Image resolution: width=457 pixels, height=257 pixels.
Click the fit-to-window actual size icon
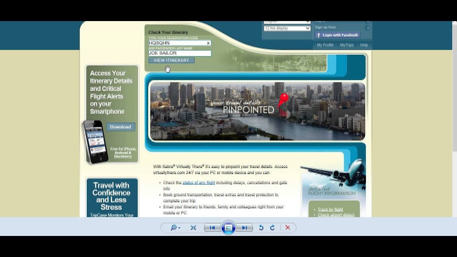click(x=193, y=228)
